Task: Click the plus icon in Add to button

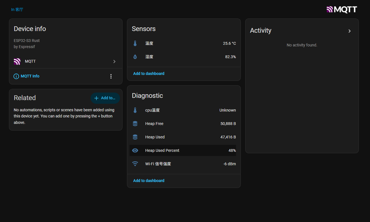Action: 96,98
